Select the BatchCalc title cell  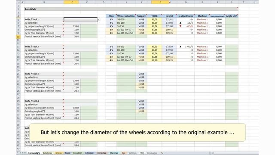click(x=131, y=9)
